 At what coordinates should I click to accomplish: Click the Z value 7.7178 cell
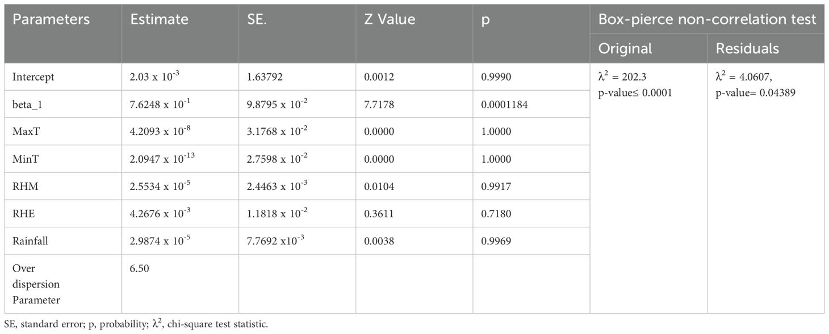tap(378, 104)
